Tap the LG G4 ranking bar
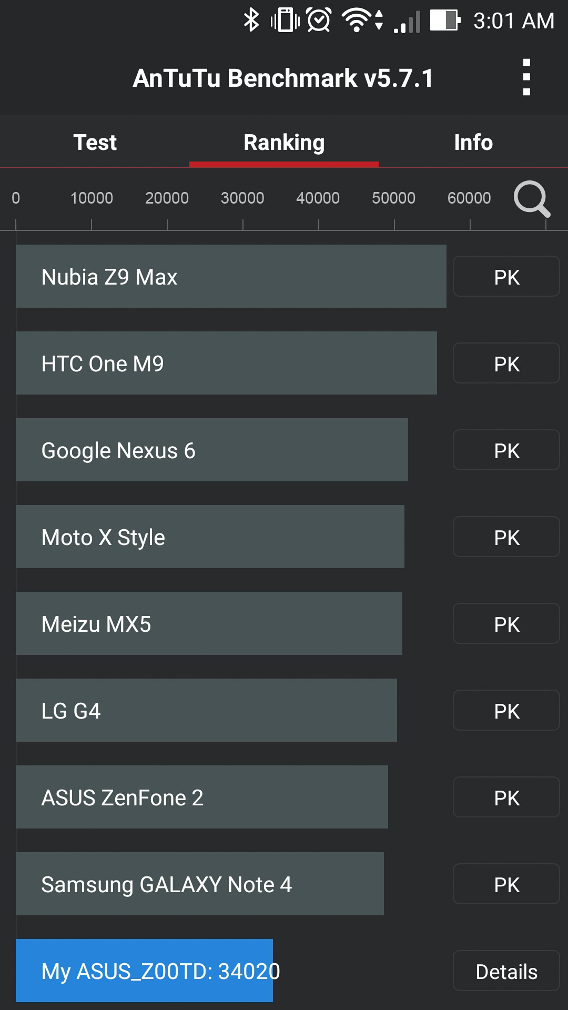Image resolution: width=568 pixels, height=1010 pixels. click(x=206, y=710)
